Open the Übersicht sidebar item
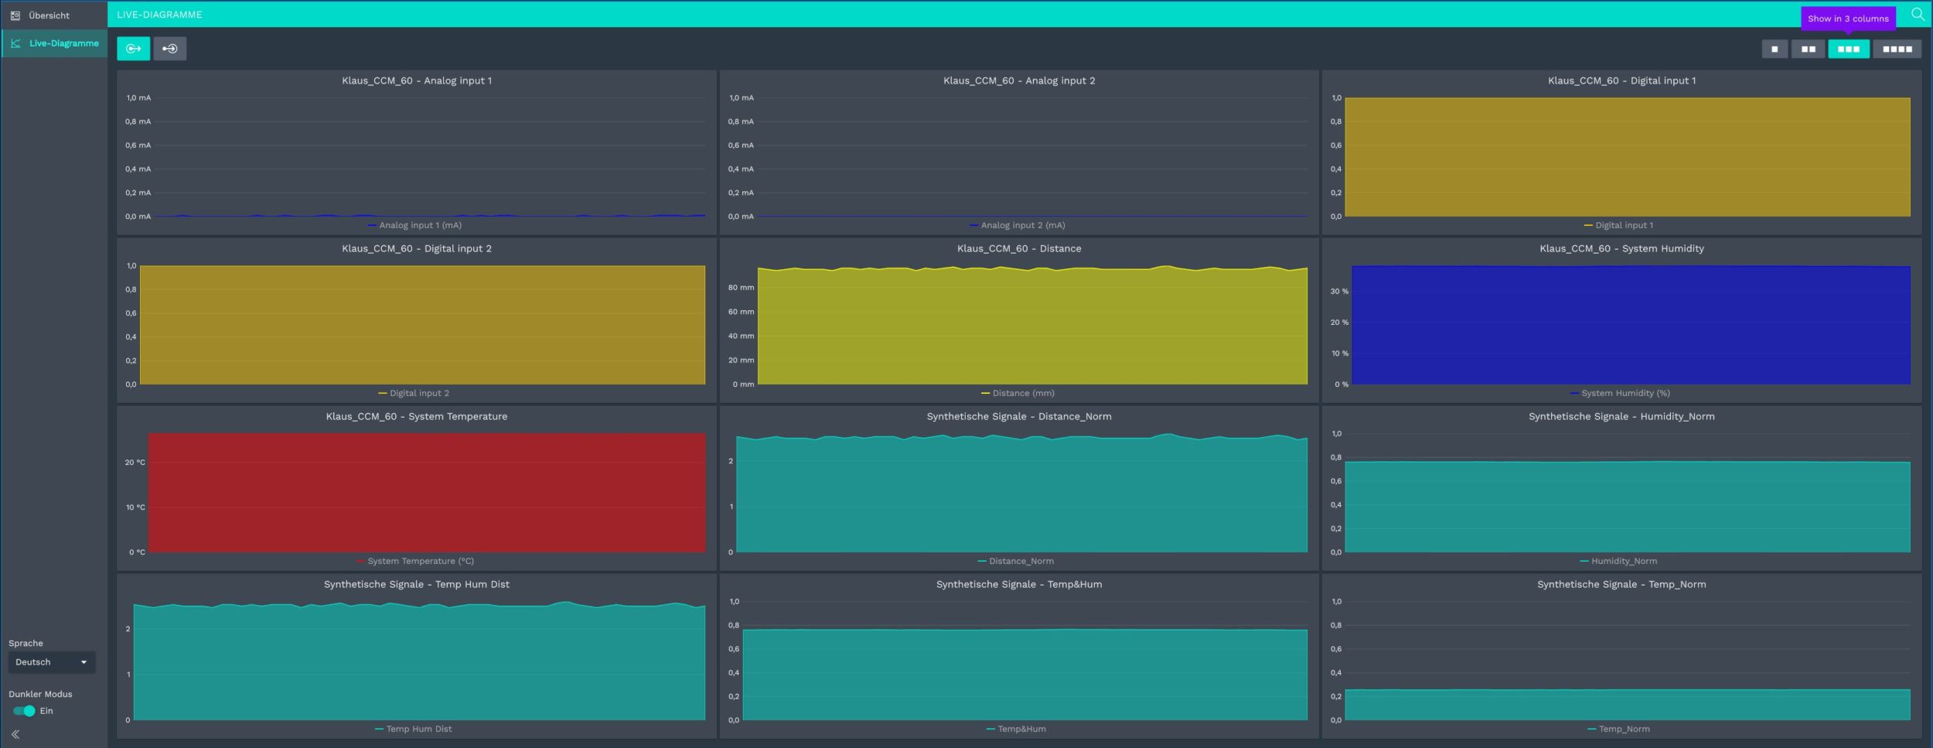This screenshot has width=1933, height=748. tap(53, 15)
